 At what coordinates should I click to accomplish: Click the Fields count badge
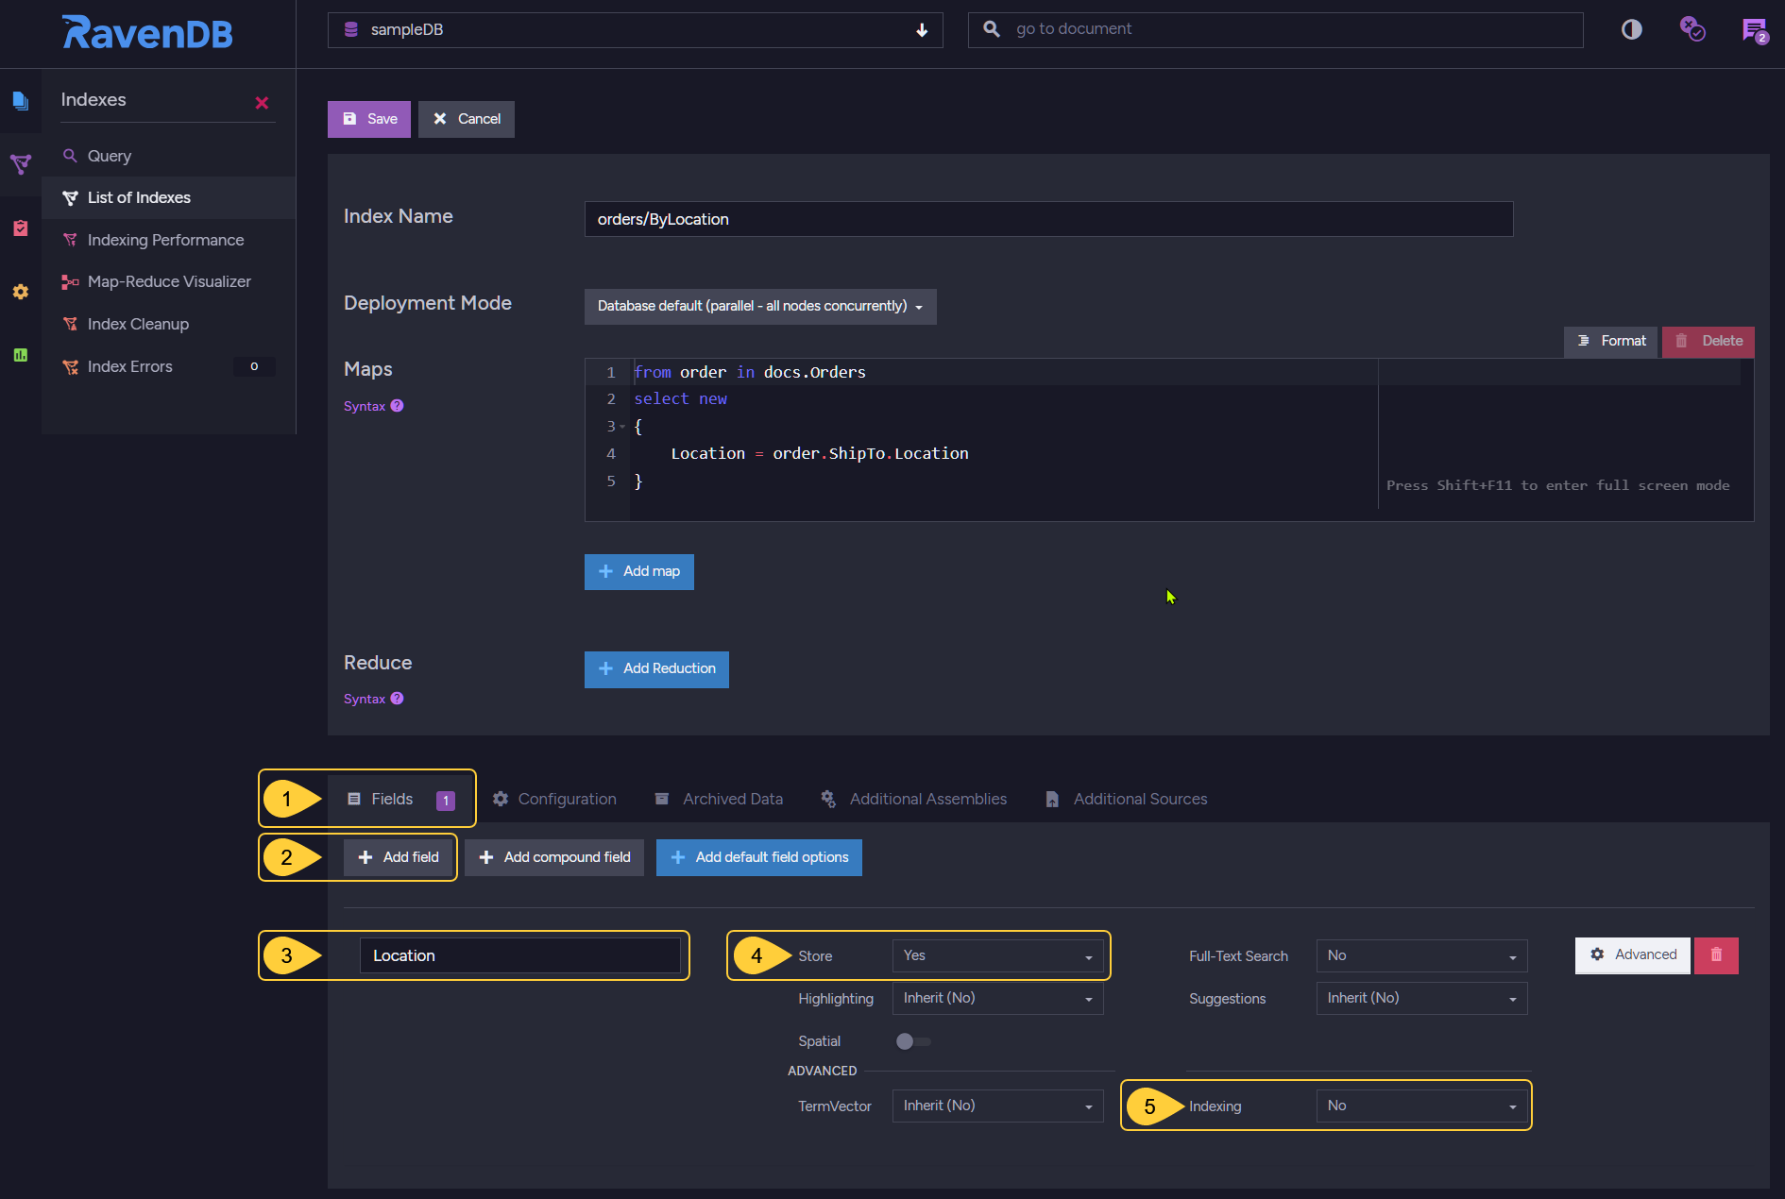tap(446, 801)
